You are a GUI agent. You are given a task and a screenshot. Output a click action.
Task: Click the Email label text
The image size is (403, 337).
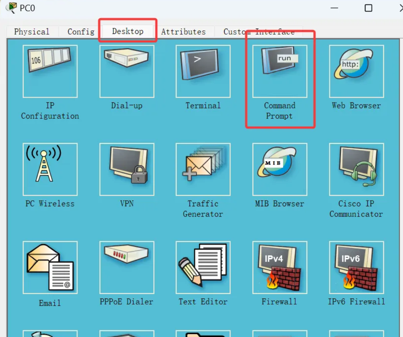pyautogui.click(x=50, y=303)
